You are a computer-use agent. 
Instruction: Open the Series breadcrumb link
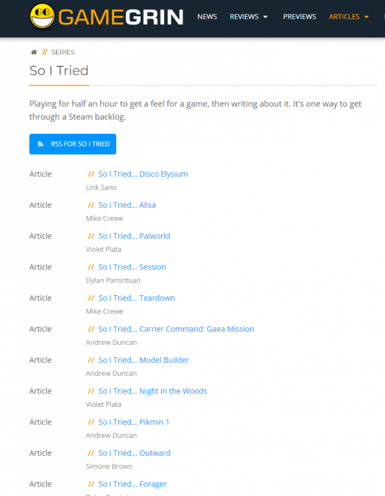[63, 52]
